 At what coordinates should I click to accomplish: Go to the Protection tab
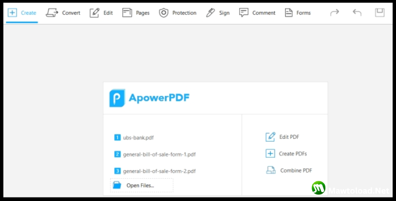[178, 13]
